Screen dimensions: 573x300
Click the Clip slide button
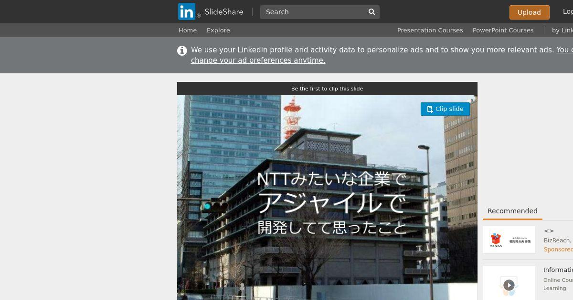coord(445,109)
